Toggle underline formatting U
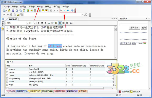The width and height of the screenshot is (152, 98). [42, 23]
